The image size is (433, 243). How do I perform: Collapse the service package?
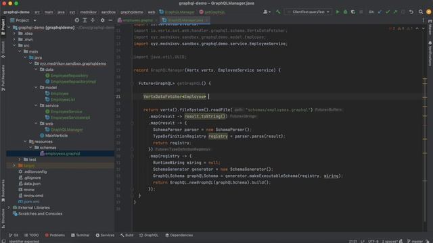[x=36, y=105]
